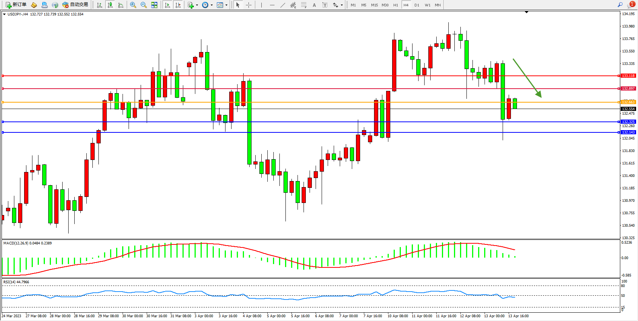Open the chart templates dropdown arrow
The image size is (638, 321).
click(226, 5)
